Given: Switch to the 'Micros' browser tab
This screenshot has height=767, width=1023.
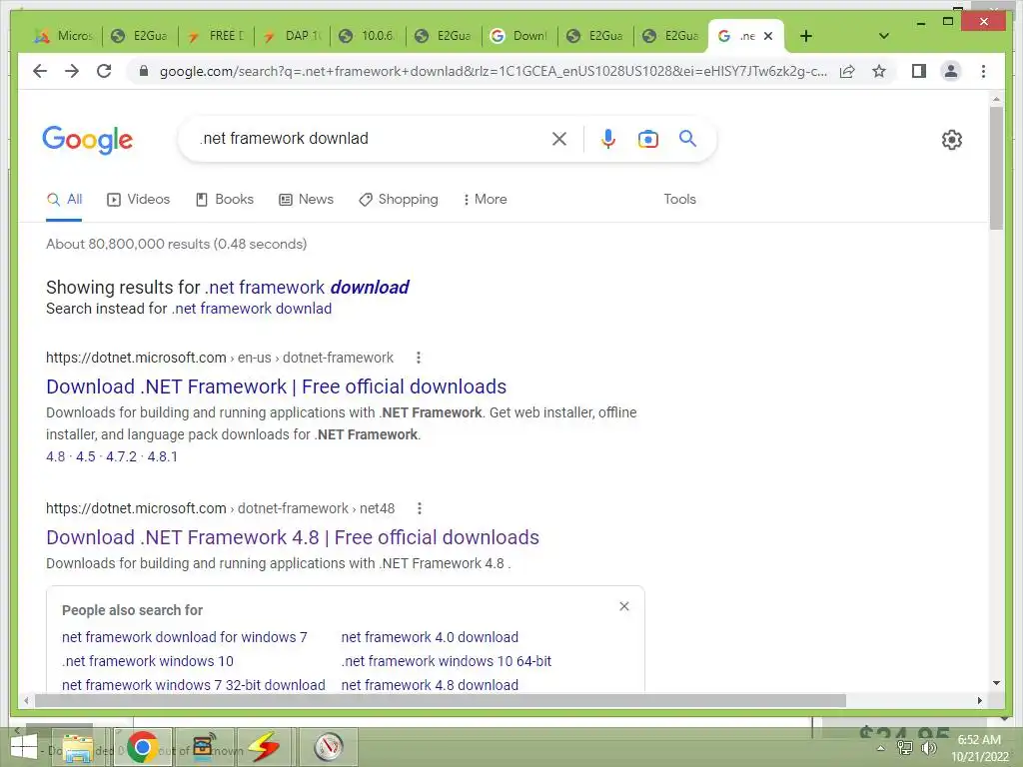Looking at the screenshot, I should tap(65, 36).
